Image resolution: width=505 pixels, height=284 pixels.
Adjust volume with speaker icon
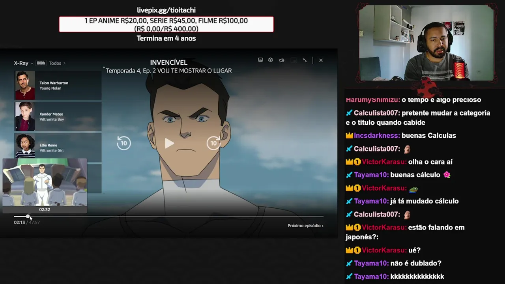[282, 60]
